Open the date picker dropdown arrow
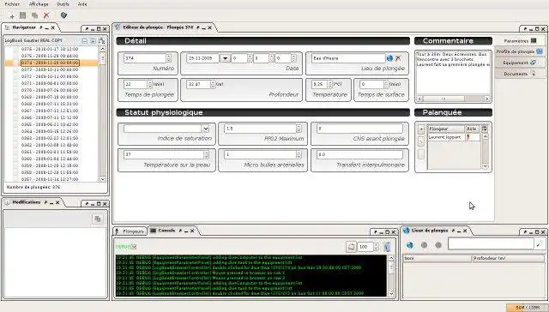Viewport: 549px width, 312px height. click(x=225, y=58)
